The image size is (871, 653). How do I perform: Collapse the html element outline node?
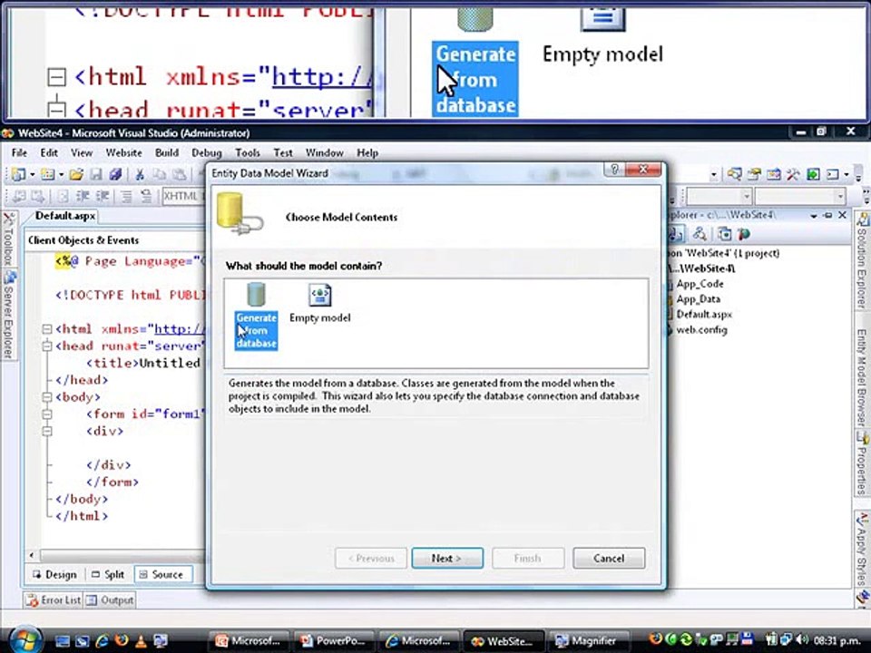click(47, 329)
